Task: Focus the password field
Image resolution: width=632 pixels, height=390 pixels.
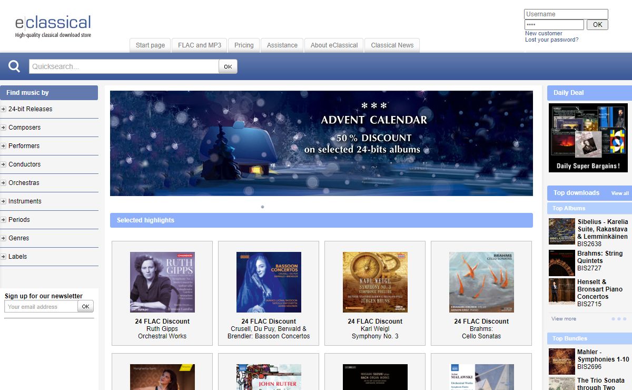Action: pos(554,25)
